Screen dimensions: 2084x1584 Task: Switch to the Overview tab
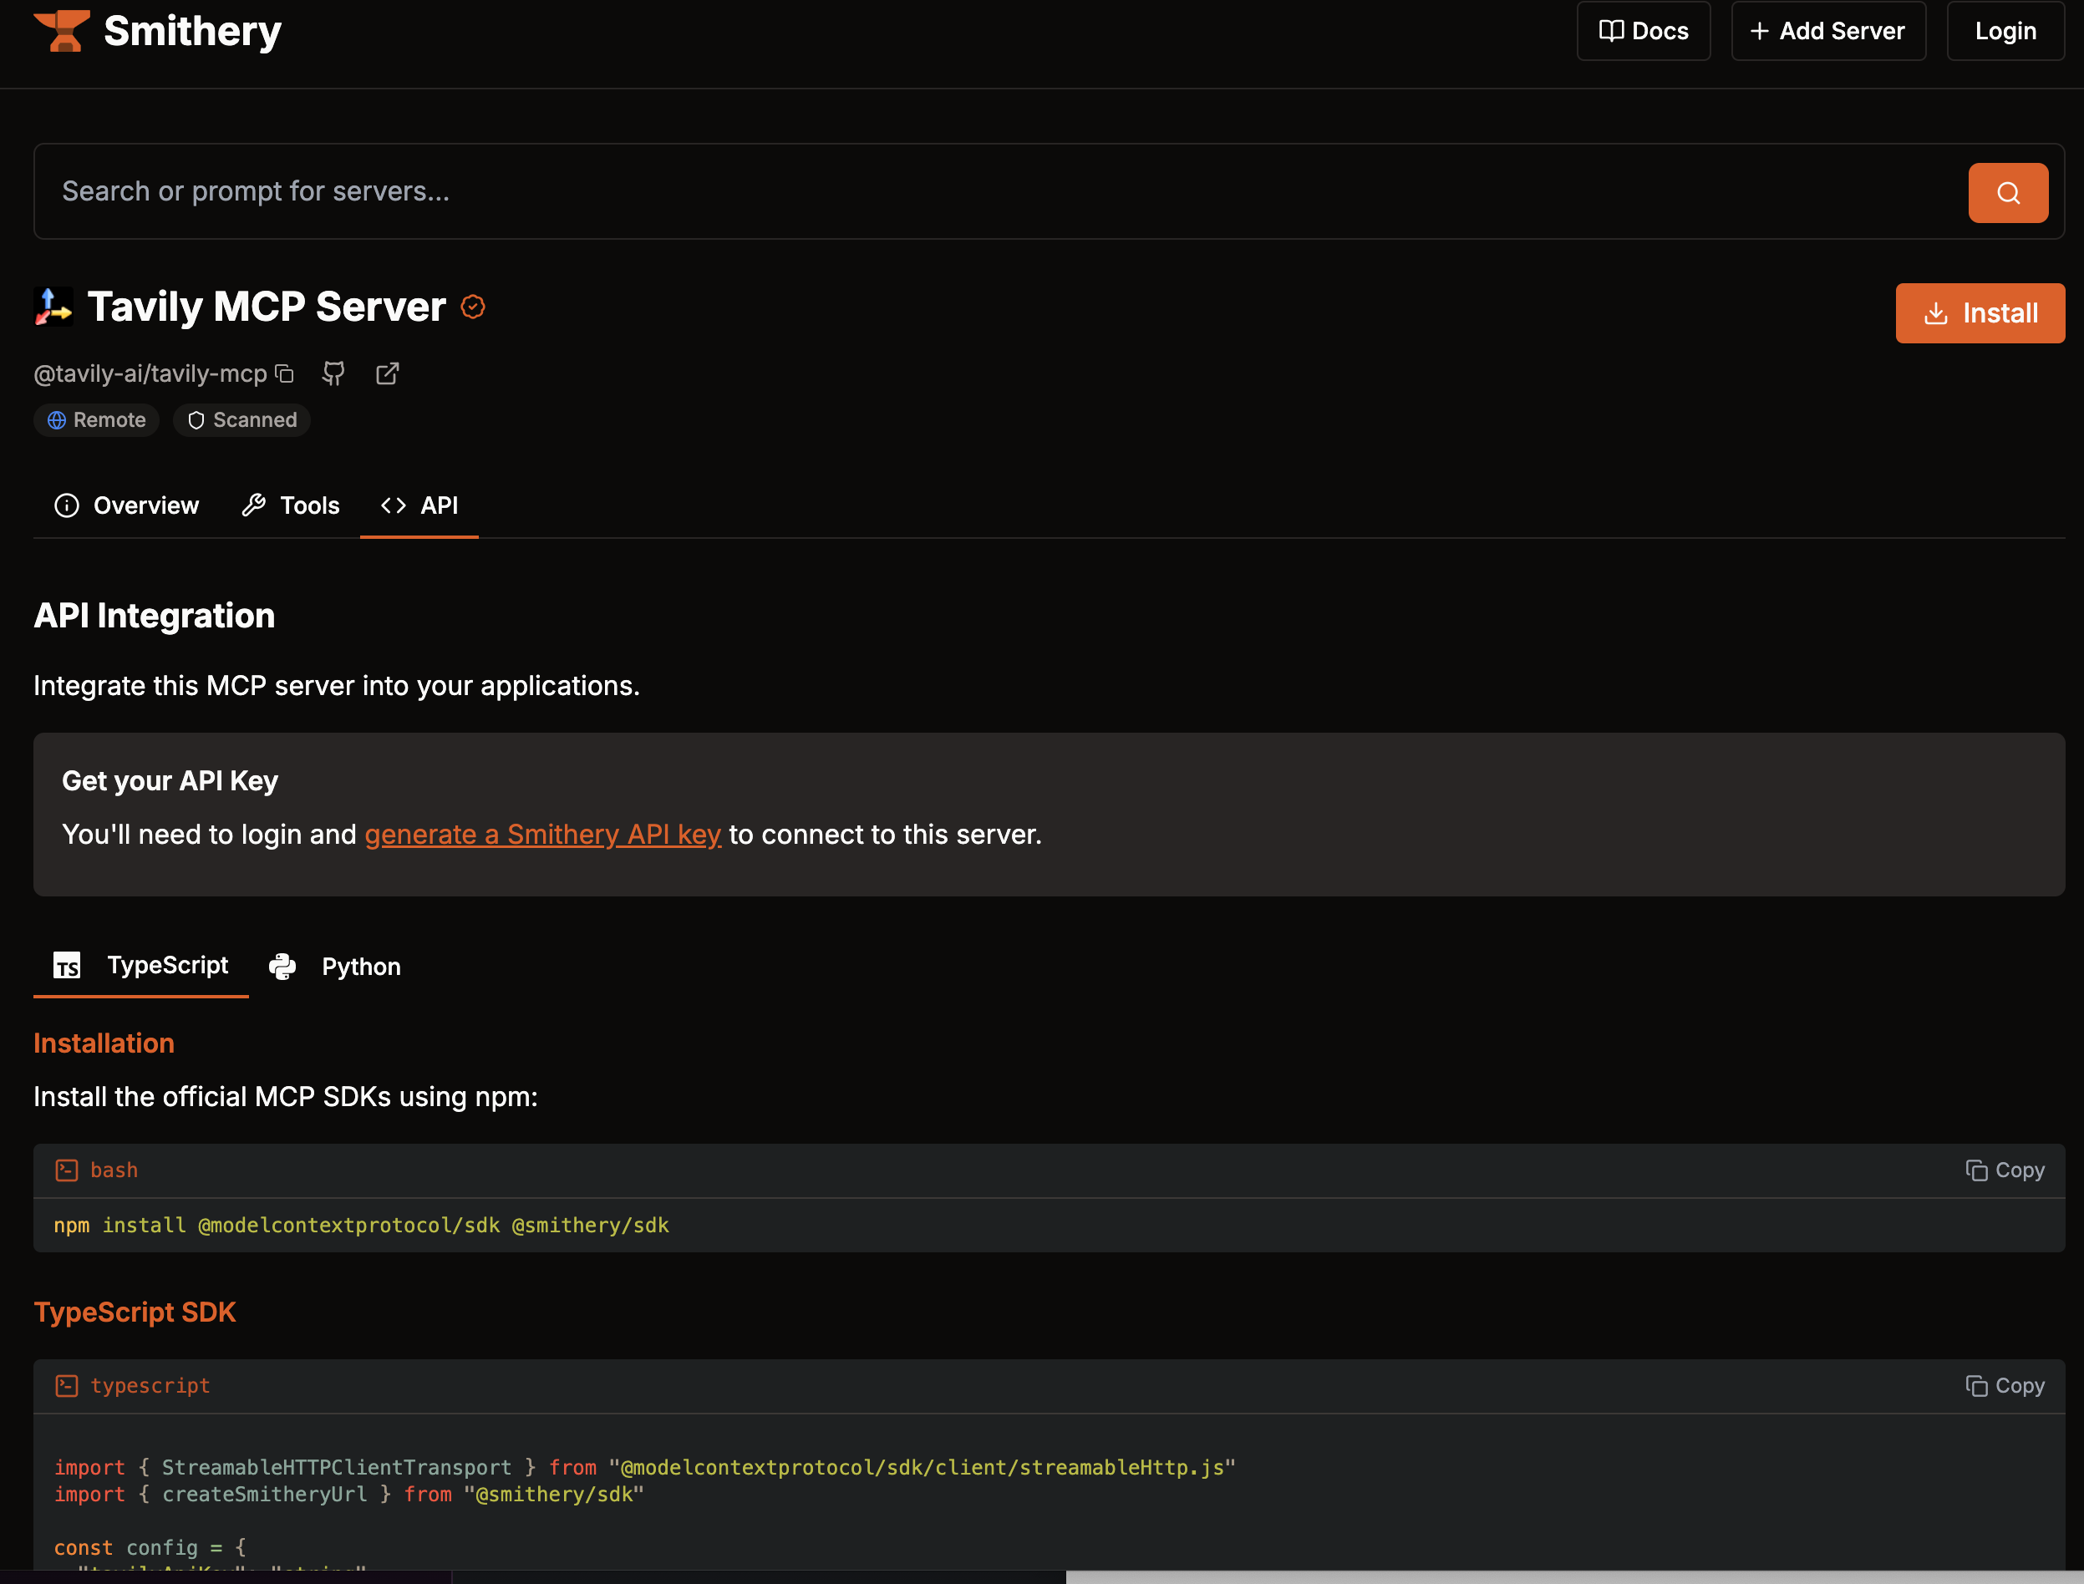pyautogui.click(x=126, y=505)
